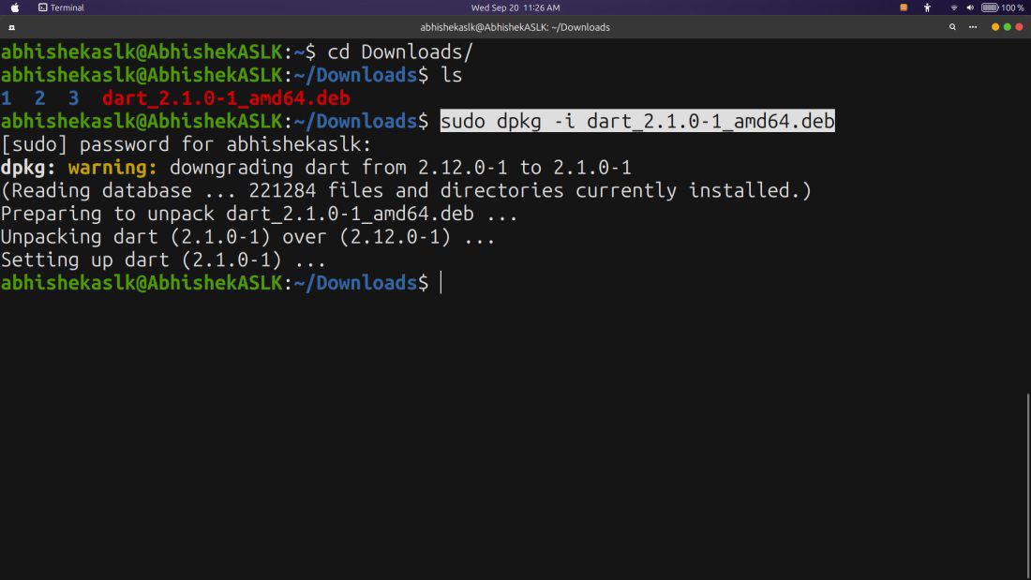Click directory '1' in ls output
This screenshot has height=580, width=1031.
coord(6,98)
